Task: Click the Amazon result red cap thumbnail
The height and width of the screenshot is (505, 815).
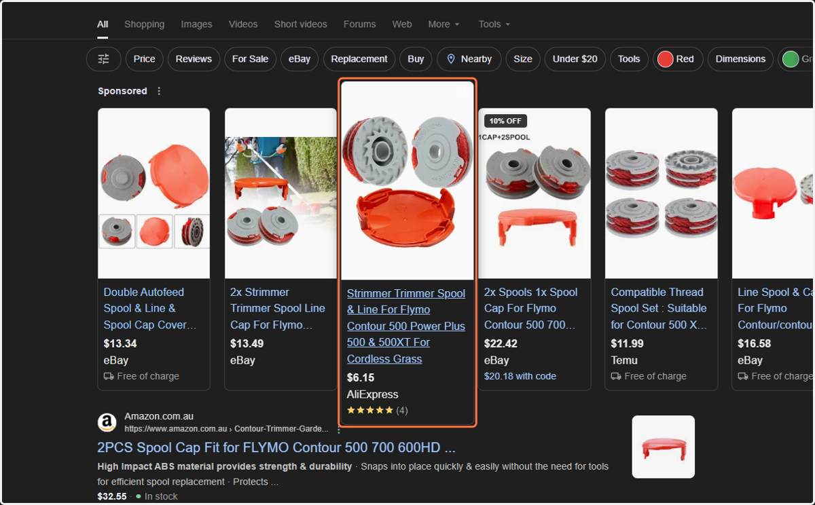Action: click(x=664, y=447)
